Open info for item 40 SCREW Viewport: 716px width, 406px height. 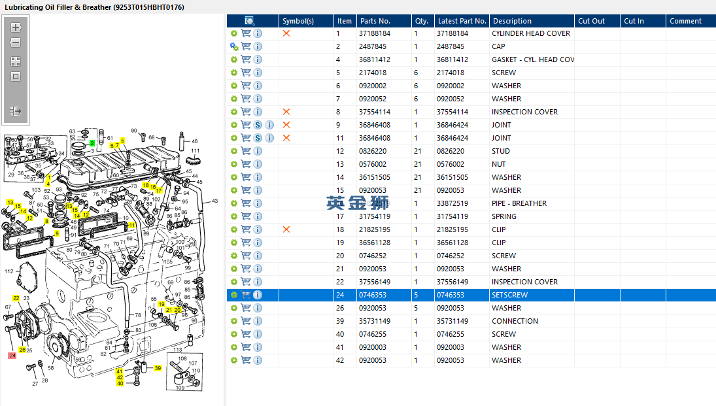point(258,334)
